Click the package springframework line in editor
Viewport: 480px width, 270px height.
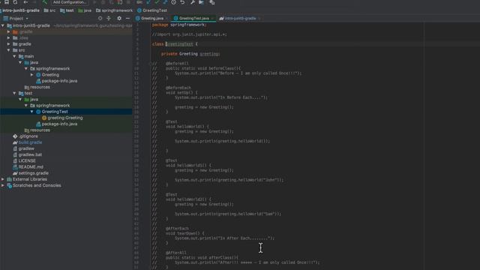[x=179, y=25]
